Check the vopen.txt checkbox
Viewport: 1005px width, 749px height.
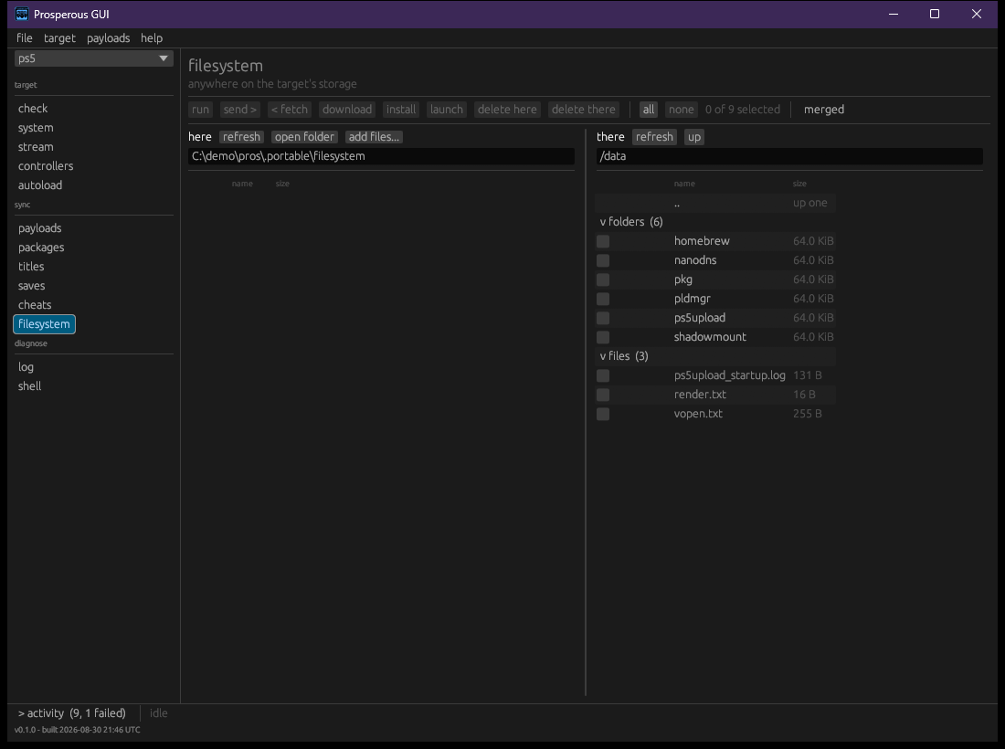tap(603, 415)
